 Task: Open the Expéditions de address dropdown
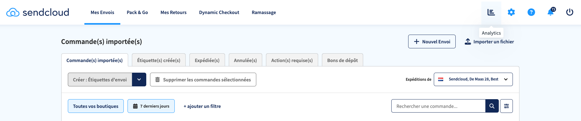473,79
